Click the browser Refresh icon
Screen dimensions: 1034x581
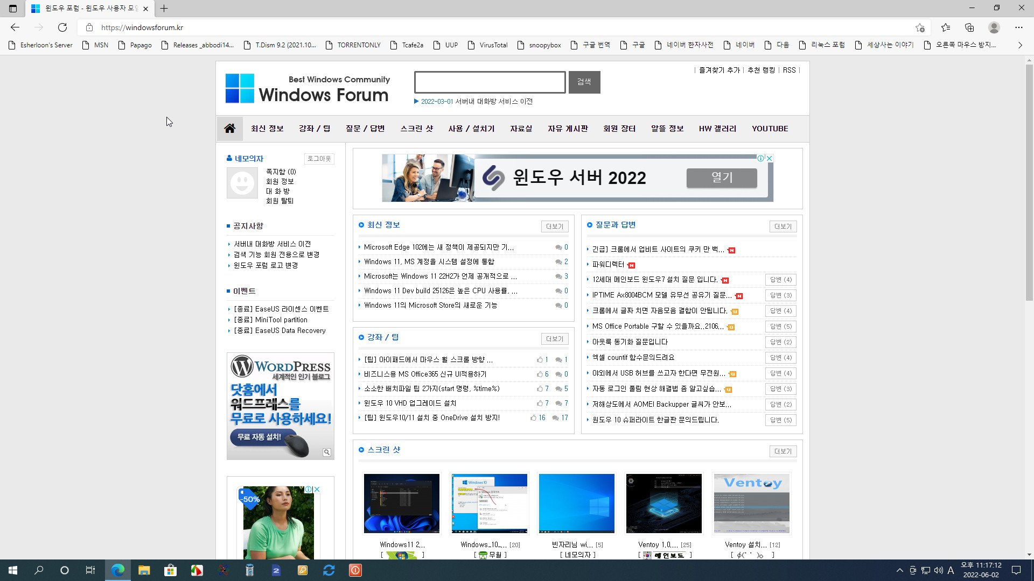coord(62,27)
